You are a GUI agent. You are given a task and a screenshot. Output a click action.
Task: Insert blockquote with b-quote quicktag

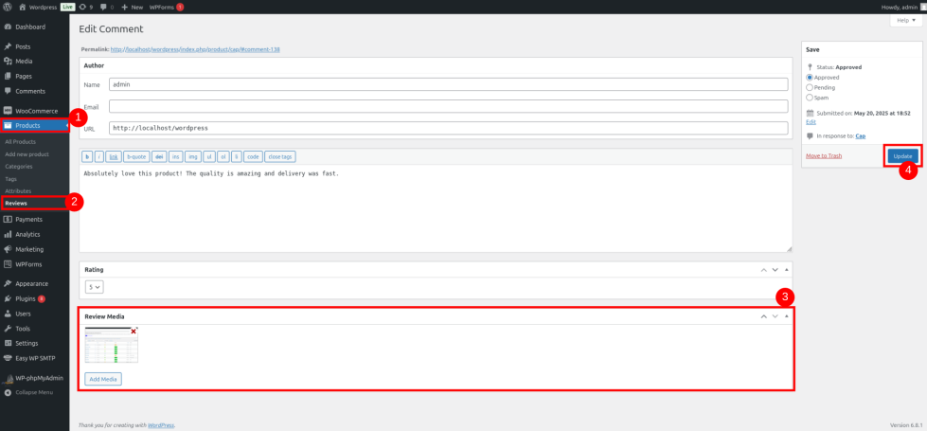click(x=136, y=156)
